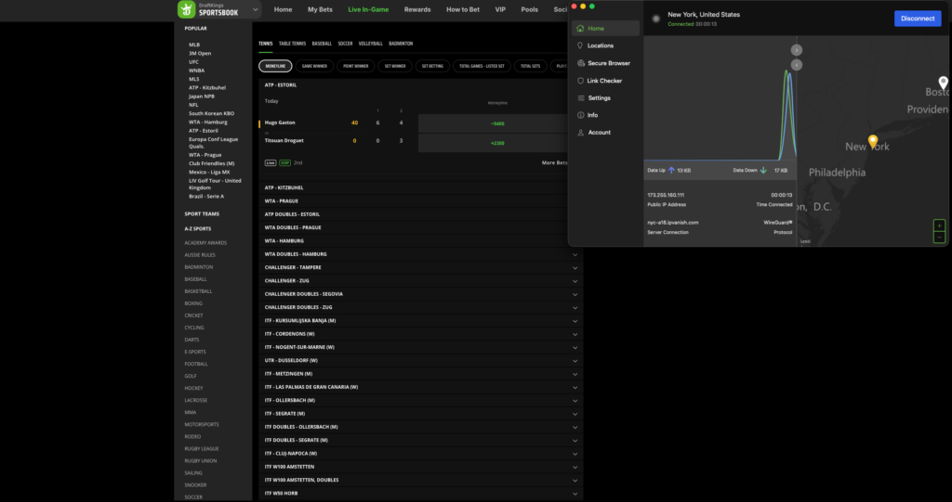Expand the ITF - Cordenons (W) section

(421, 334)
